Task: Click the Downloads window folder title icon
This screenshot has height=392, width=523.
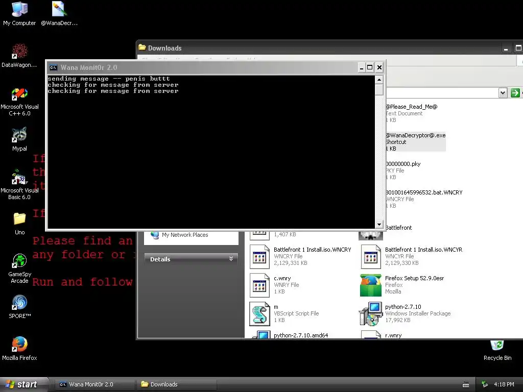Action: (x=142, y=47)
